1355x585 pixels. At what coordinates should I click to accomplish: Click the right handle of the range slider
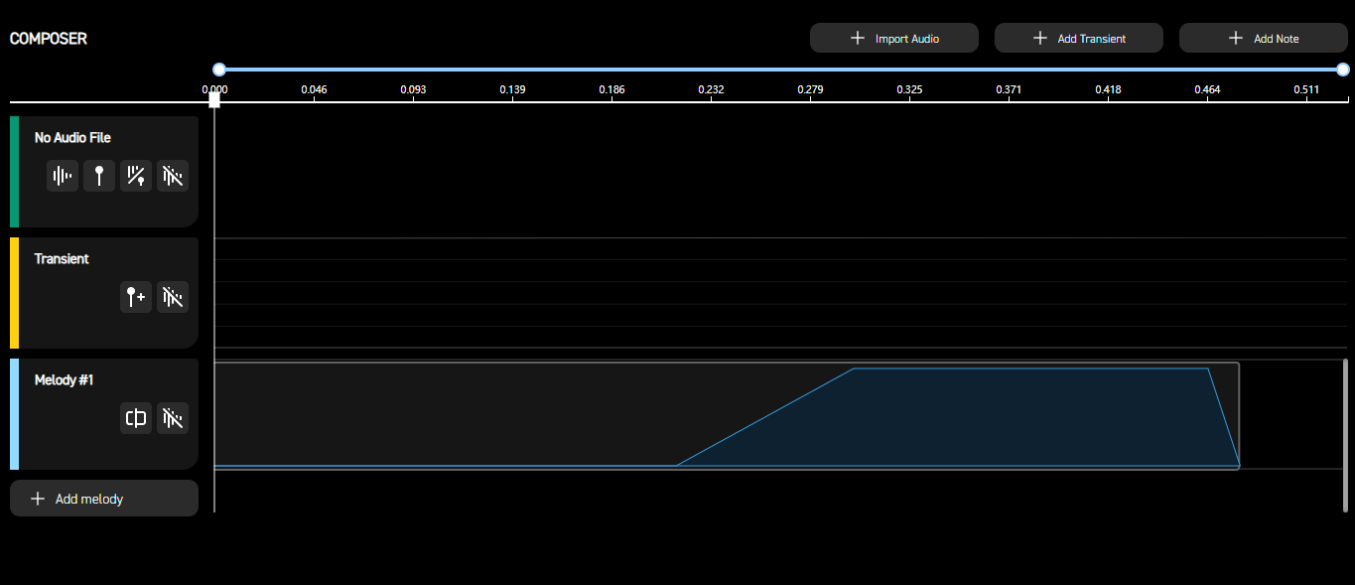coord(1343,70)
